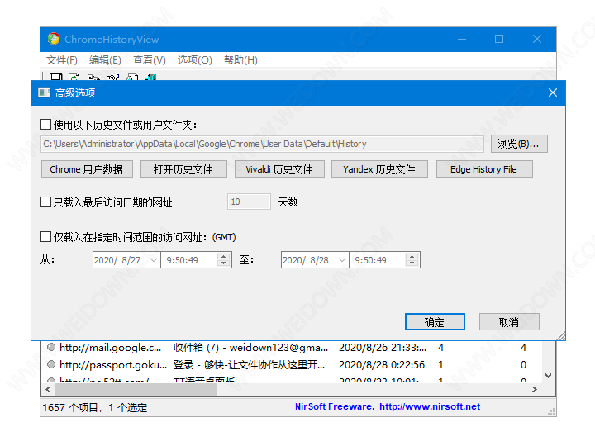
Task: Enable 仅载入在指定时间范围的访问网址 checkbox
Action: pyautogui.click(x=46, y=237)
